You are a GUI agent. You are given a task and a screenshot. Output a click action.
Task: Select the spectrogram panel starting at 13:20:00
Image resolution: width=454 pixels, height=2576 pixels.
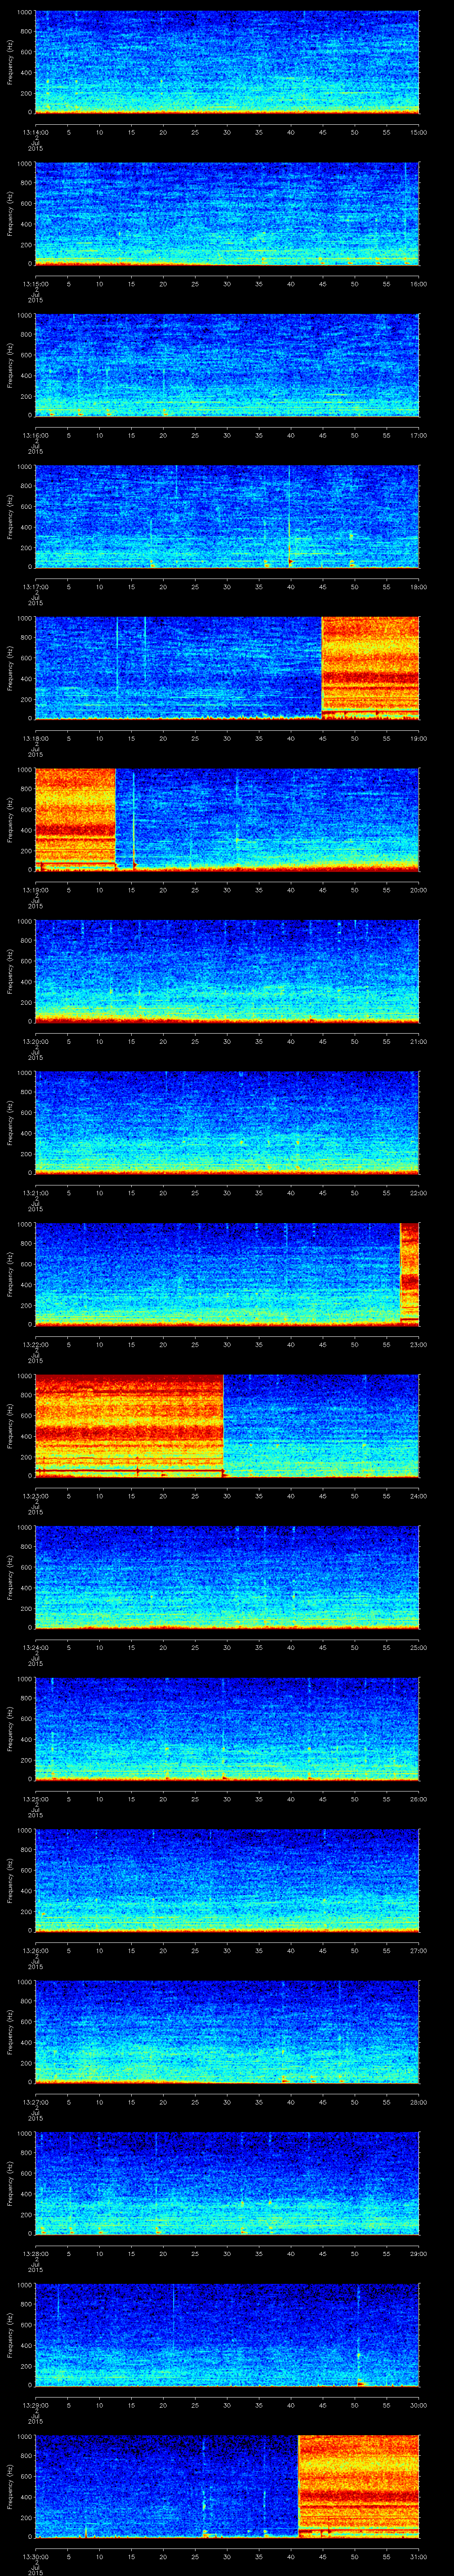[x=227, y=972]
